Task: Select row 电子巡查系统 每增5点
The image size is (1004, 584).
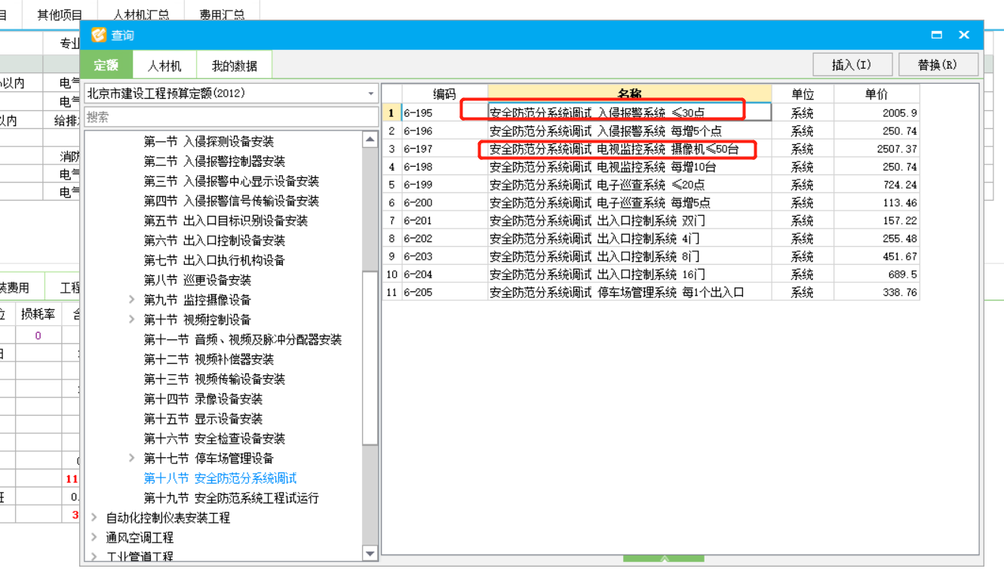Action: [651, 202]
